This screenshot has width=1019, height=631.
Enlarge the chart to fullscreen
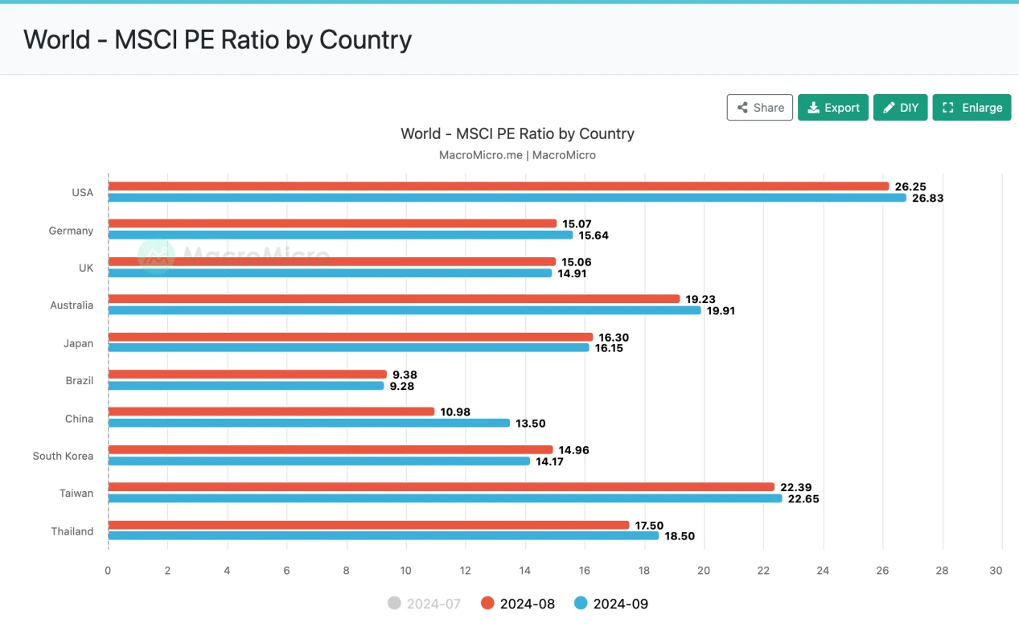tap(972, 108)
